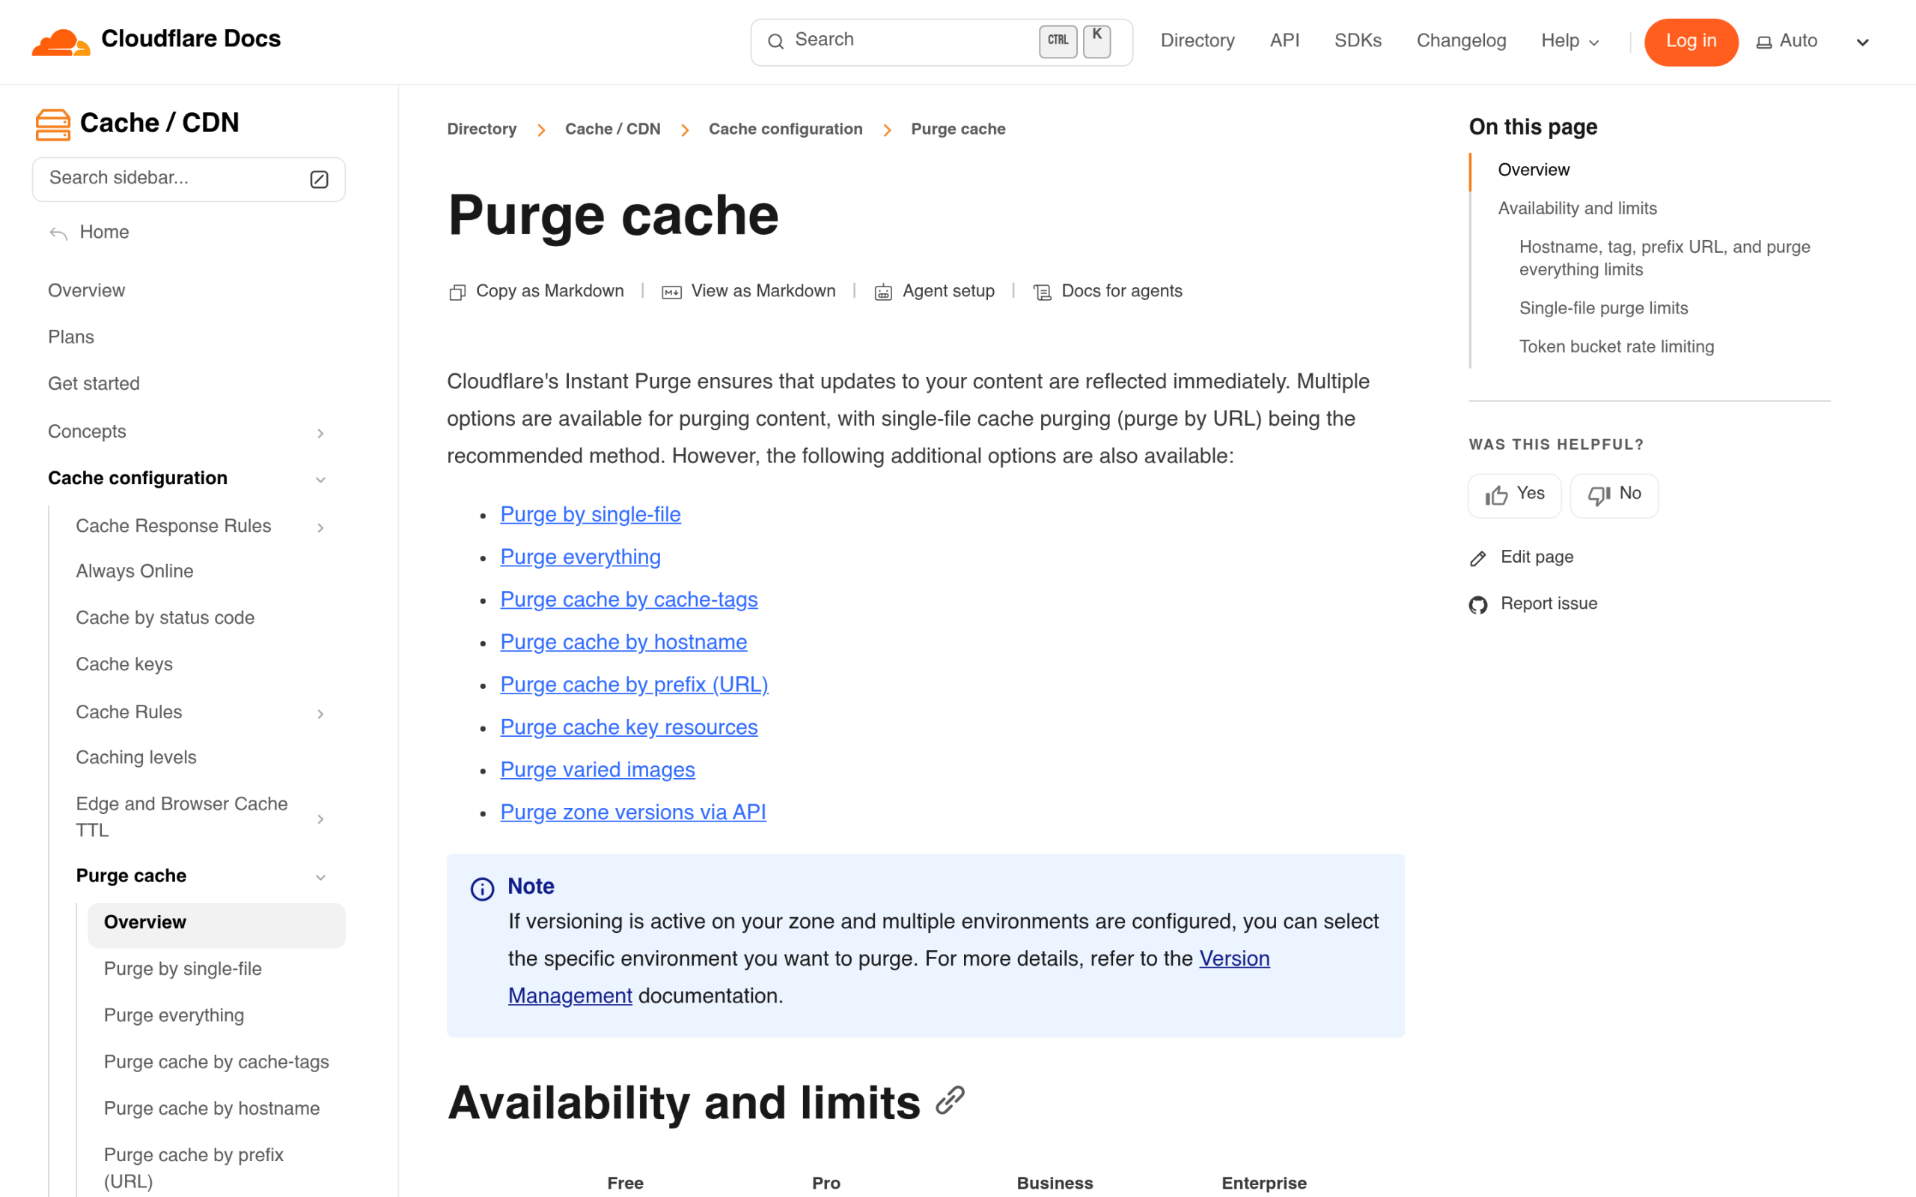The width and height of the screenshot is (1916, 1197).
Task: Click the Cloudflare Docs title text
Action: point(191,40)
